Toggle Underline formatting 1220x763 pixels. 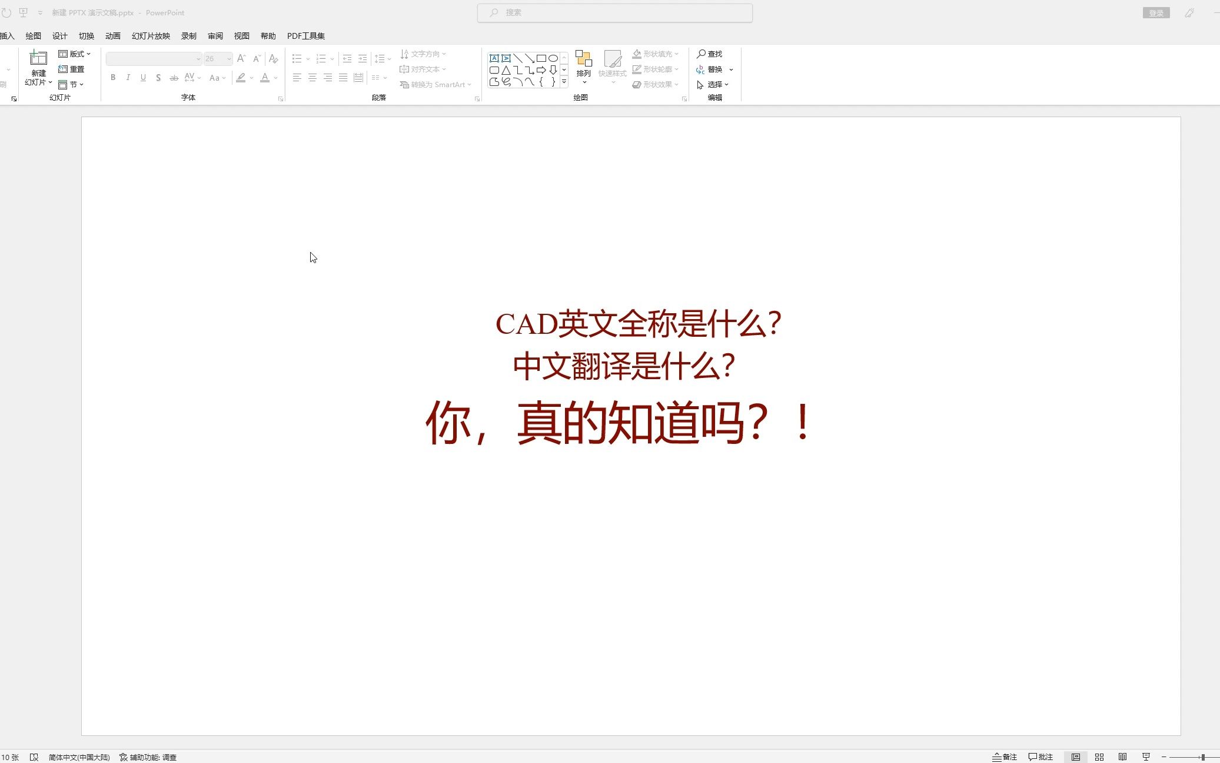tap(143, 77)
